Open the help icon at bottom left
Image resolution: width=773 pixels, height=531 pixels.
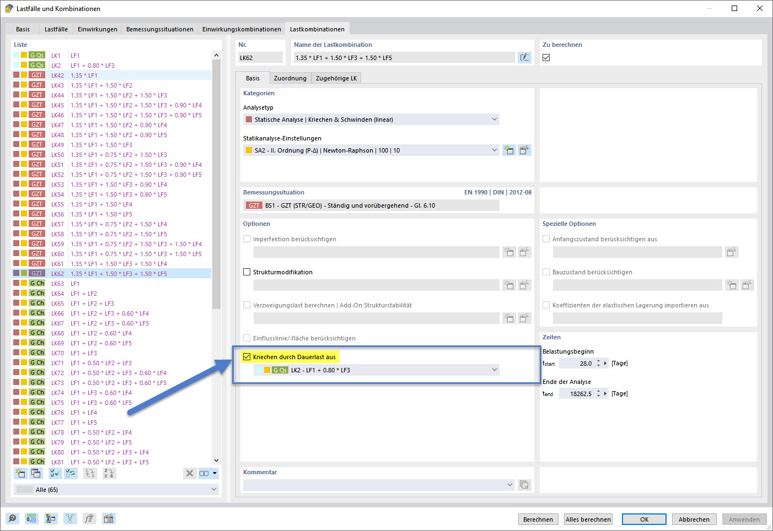coord(12,518)
